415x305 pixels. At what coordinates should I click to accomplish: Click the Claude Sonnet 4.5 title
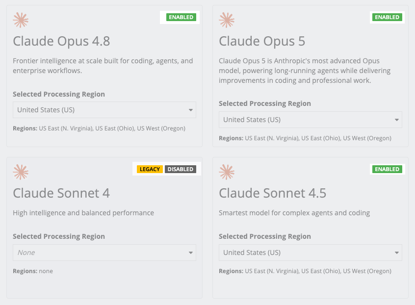tap(272, 193)
